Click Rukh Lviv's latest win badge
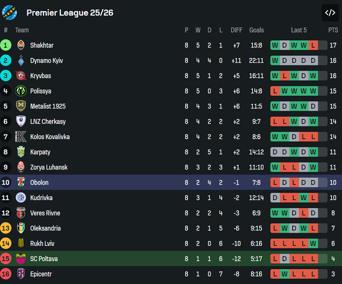Viewport: 342px width, 284px height. [313, 244]
